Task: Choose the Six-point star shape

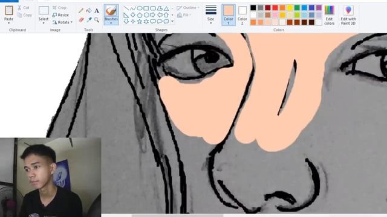Action: (x=146, y=22)
